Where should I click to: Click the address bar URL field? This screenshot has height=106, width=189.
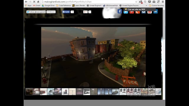coord(89,2)
